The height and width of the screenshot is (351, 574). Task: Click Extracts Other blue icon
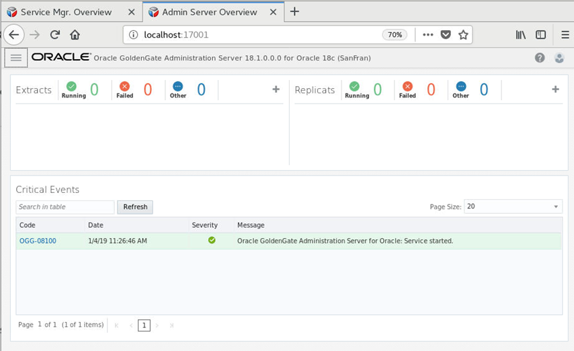click(x=178, y=87)
